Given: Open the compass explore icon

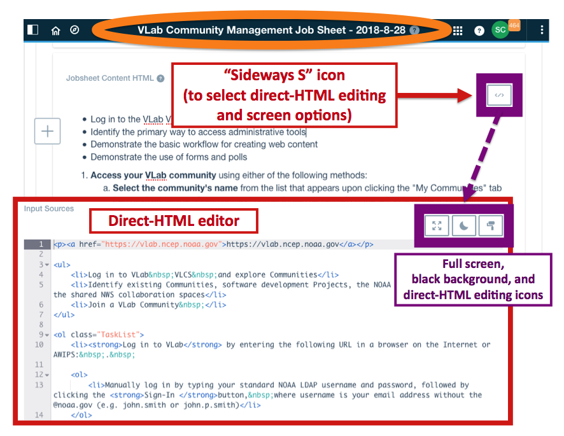Looking at the screenshot, I should [x=74, y=30].
